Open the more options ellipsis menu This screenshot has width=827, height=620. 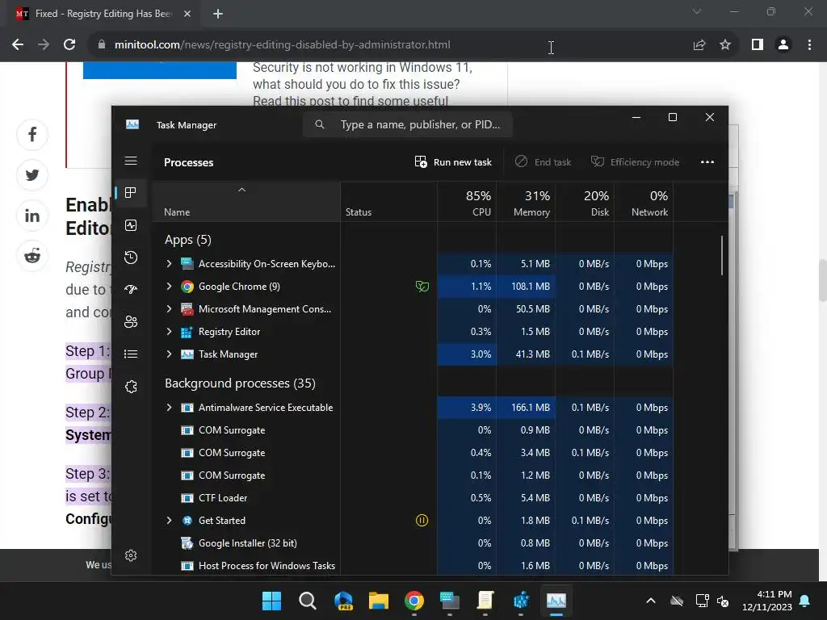(x=707, y=161)
